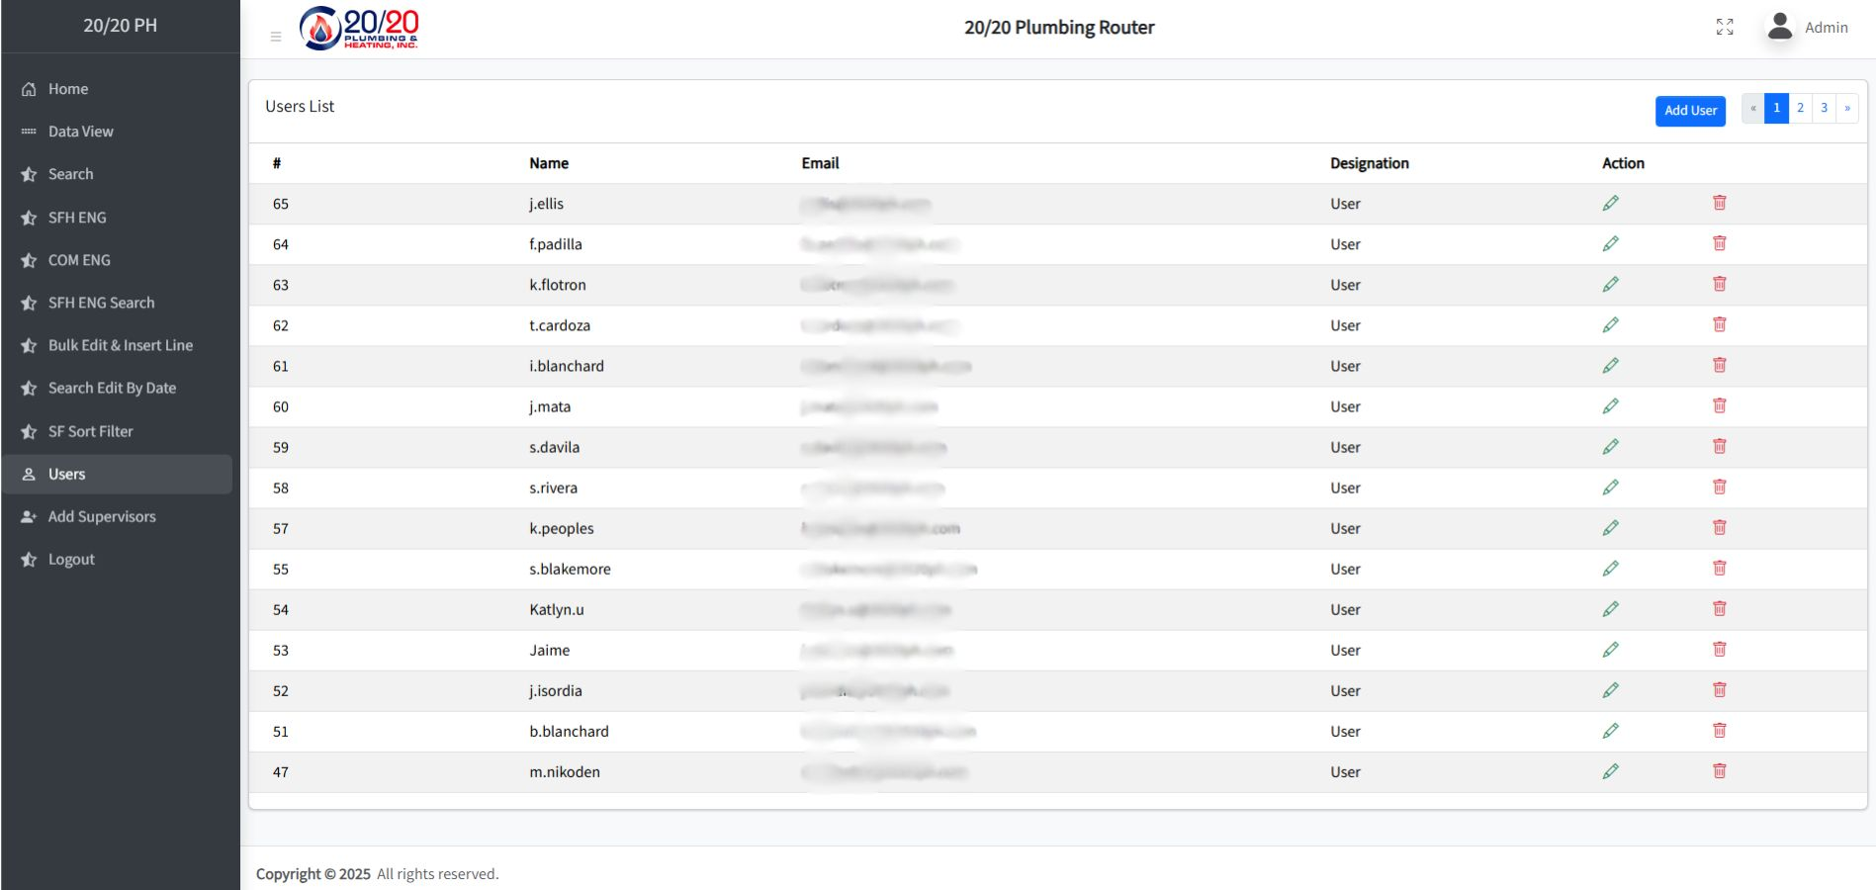Edit the k.flotron user entry
Viewport: 1876px width, 890px height.
pos(1610,285)
